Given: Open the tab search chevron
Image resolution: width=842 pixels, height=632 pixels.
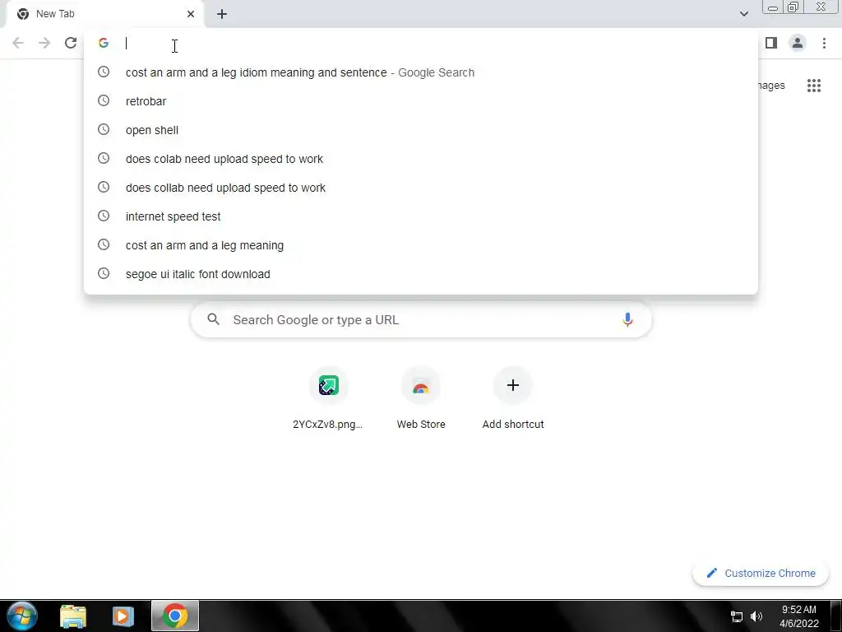Looking at the screenshot, I should pyautogui.click(x=743, y=14).
